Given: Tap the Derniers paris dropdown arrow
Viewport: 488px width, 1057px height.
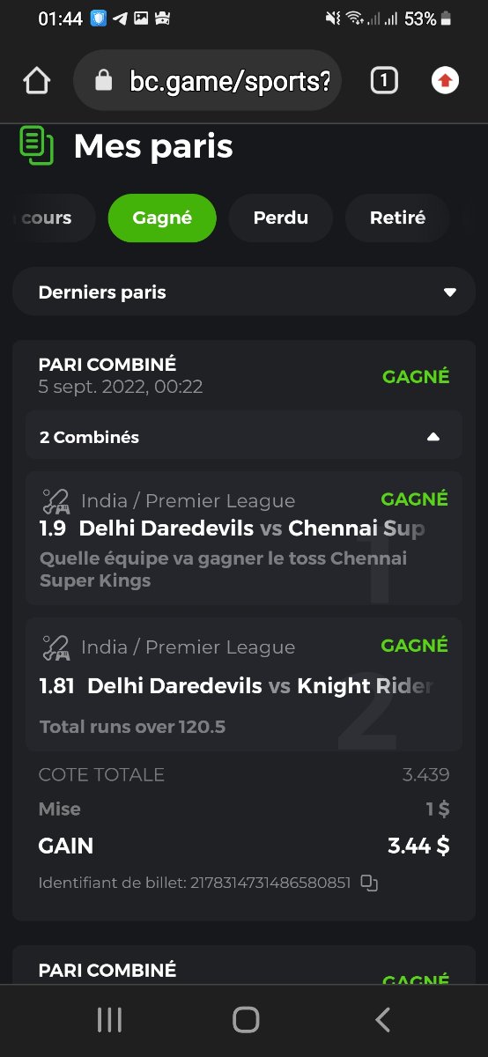Looking at the screenshot, I should (x=450, y=292).
